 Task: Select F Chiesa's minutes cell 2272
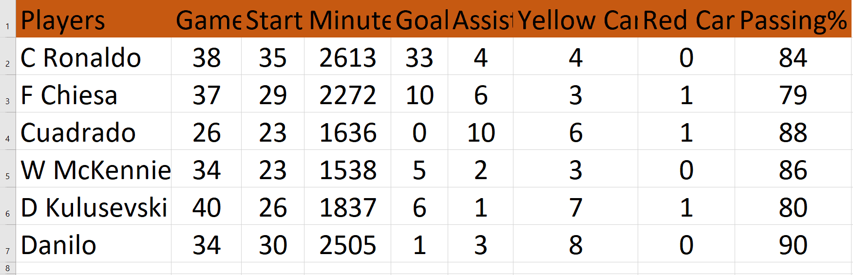pyautogui.click(x=347, y=95)
